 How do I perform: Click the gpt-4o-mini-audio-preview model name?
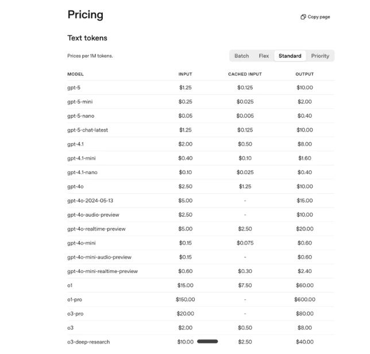[99, 257]
